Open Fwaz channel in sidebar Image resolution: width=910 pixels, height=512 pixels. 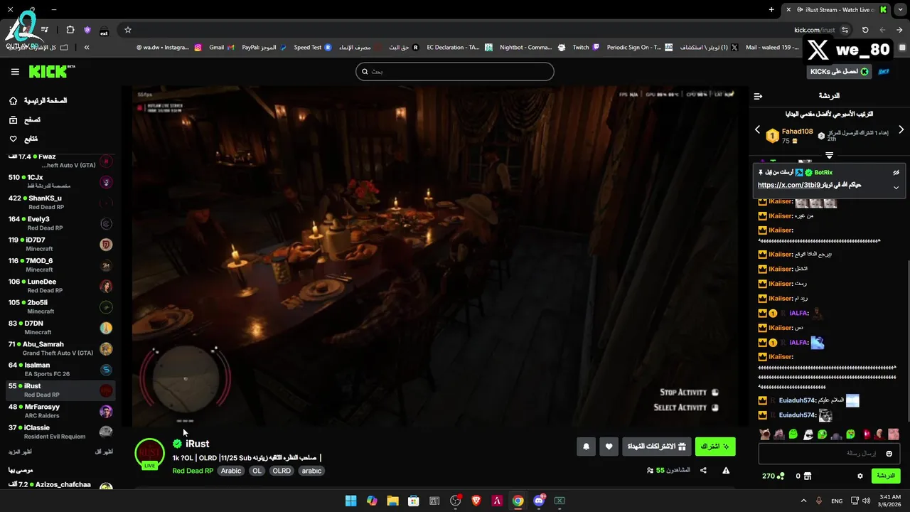coord(60,161)
